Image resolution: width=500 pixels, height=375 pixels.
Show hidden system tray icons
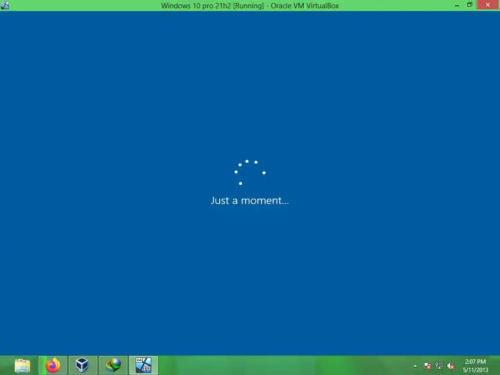tap(415, 366)
